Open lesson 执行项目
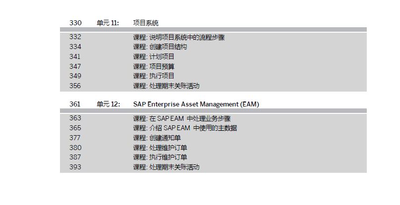Screen dimensions: 400x205 (154, 76)
